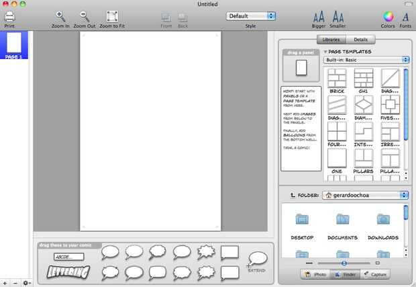
Task: Click the Zoom to Fit icon
Action: (x=112, y=17)
